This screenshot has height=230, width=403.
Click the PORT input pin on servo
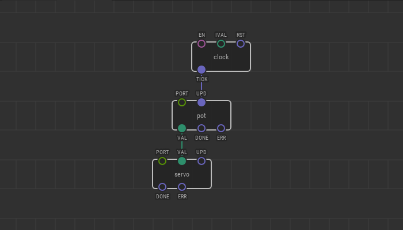162,161
